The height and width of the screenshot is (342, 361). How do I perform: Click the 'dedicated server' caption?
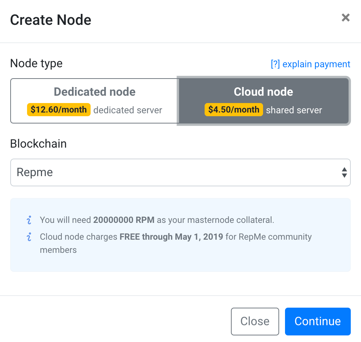pos(128,110)
